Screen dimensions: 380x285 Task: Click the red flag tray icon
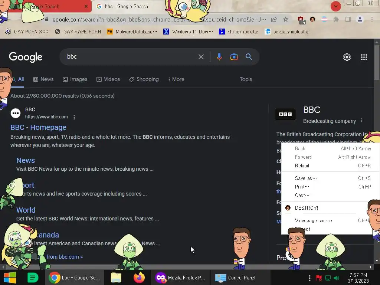(319, 278)
